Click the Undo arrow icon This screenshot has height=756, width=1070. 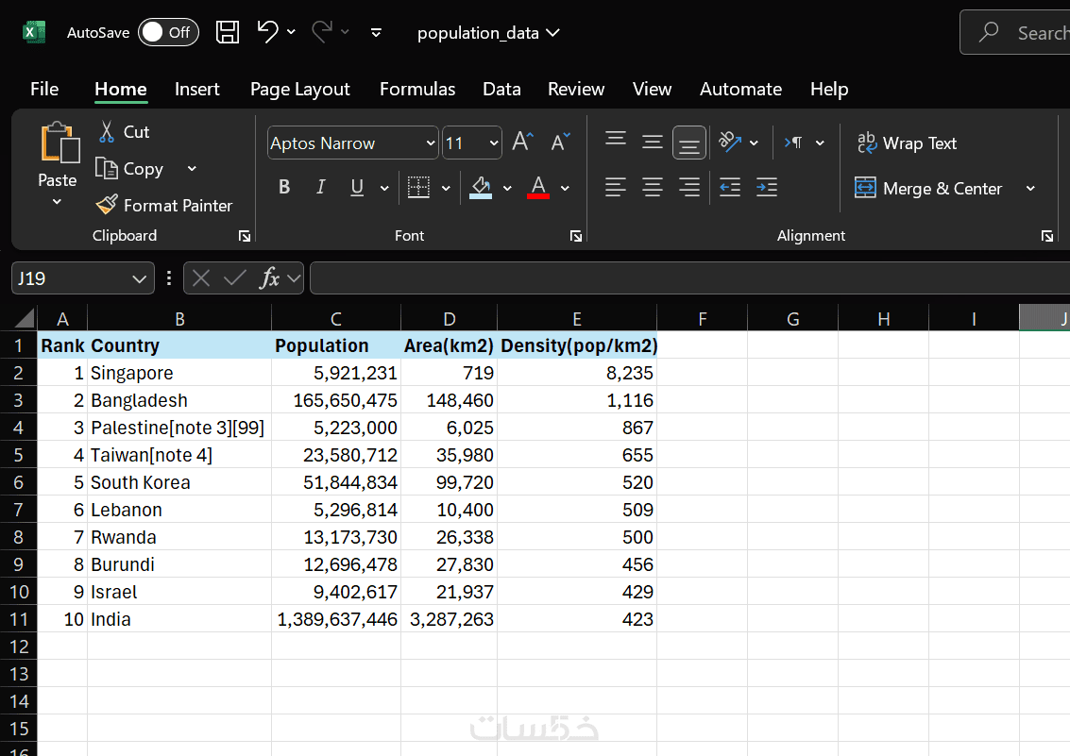pos(267,32)
